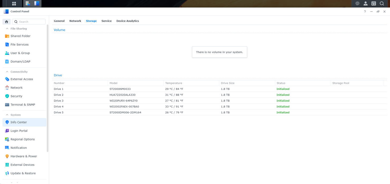This screenshot has height=184, width=390.
Task: Collapse the System section
Action: point(7,115)
